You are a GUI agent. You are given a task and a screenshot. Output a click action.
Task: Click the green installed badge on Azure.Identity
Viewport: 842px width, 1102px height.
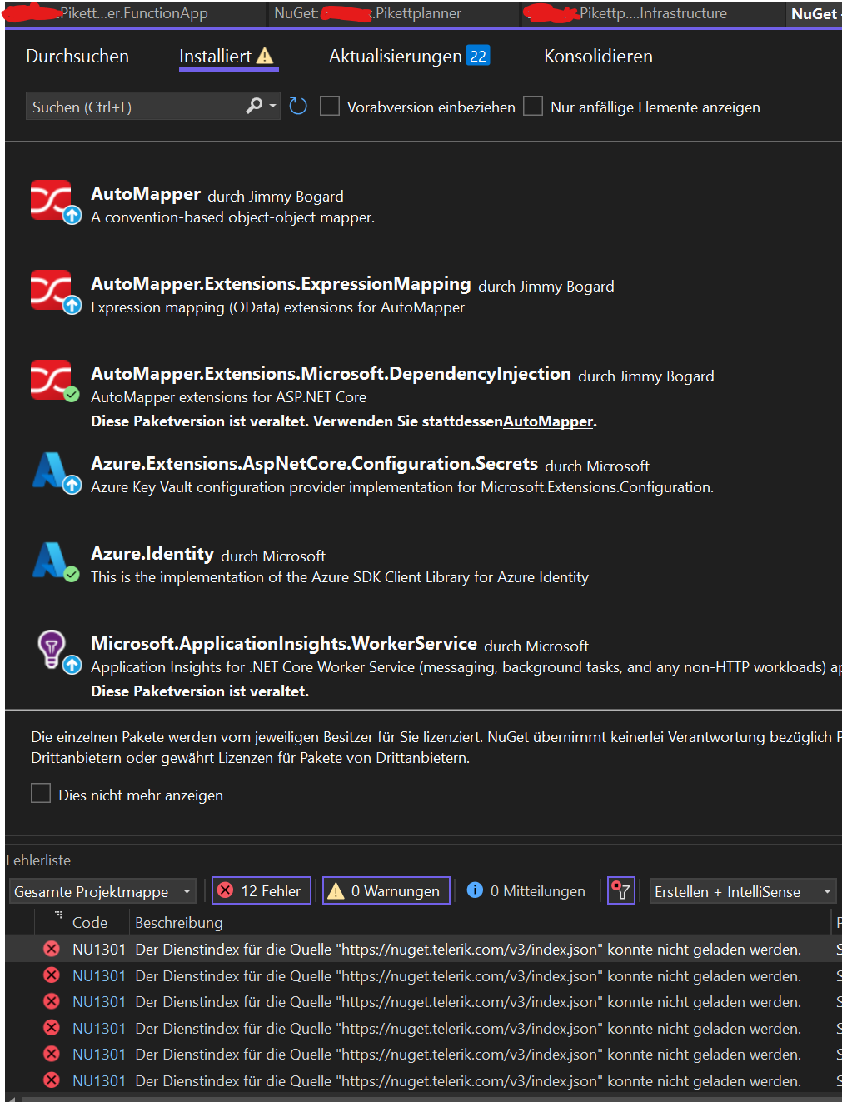pyautogui.click(x=71, y=575)
